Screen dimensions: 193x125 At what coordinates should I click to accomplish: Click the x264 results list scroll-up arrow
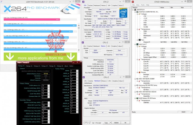coord(79,25)
